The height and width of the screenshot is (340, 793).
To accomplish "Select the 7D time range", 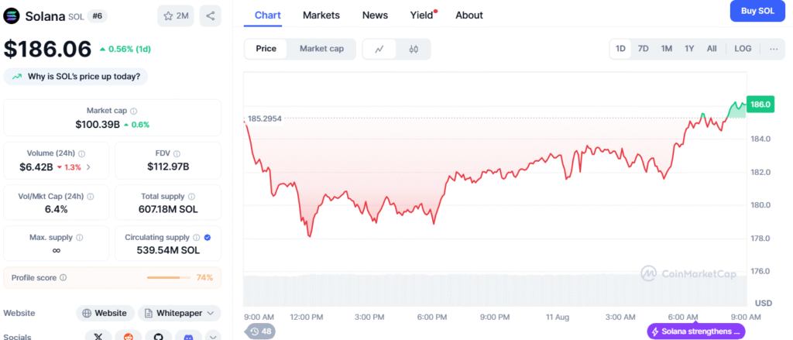I will (643, 49).
